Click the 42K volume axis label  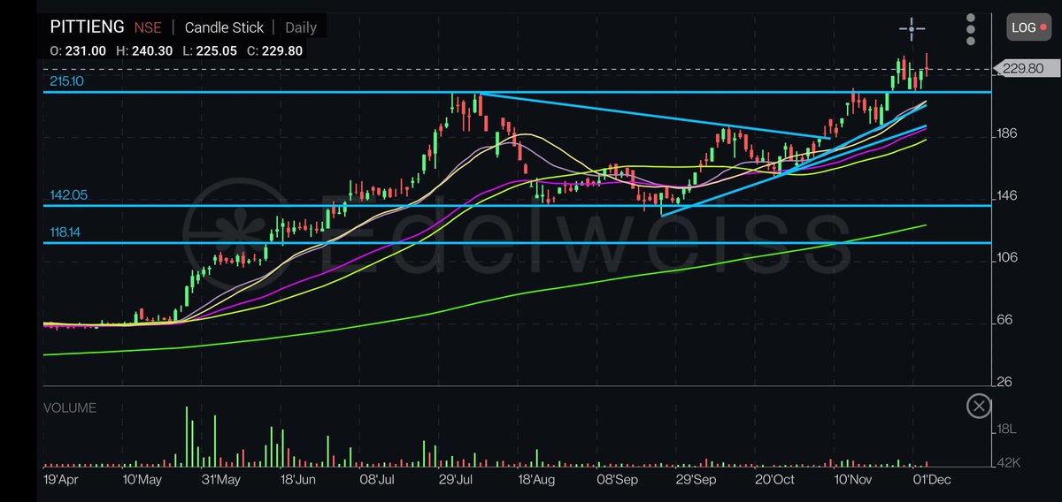[1007, 463]
